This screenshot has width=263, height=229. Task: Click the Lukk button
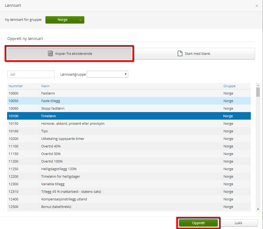click(x=238, y=223)
